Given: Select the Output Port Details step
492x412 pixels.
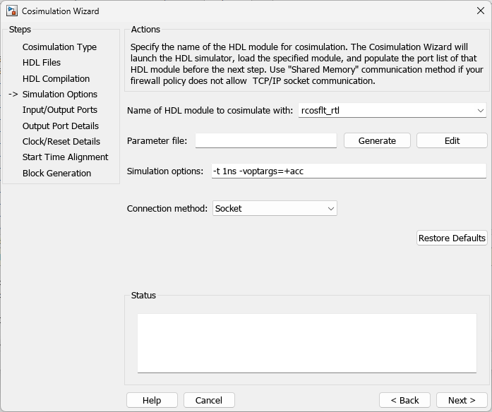Looking at the screenshot, I should (61, 126).
